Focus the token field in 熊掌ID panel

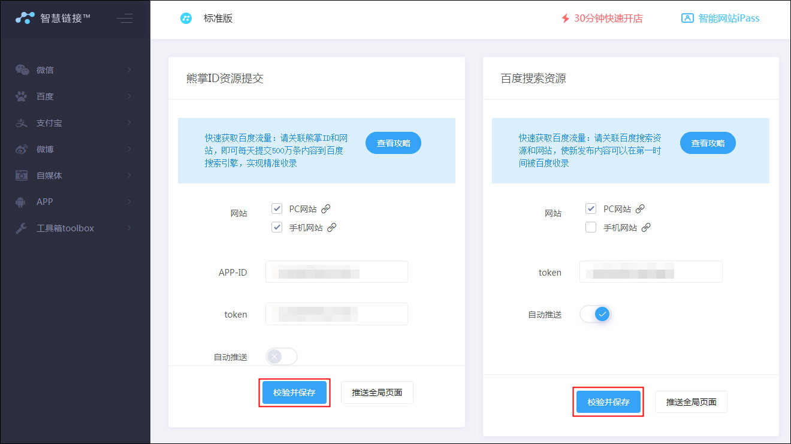[337, 314]
